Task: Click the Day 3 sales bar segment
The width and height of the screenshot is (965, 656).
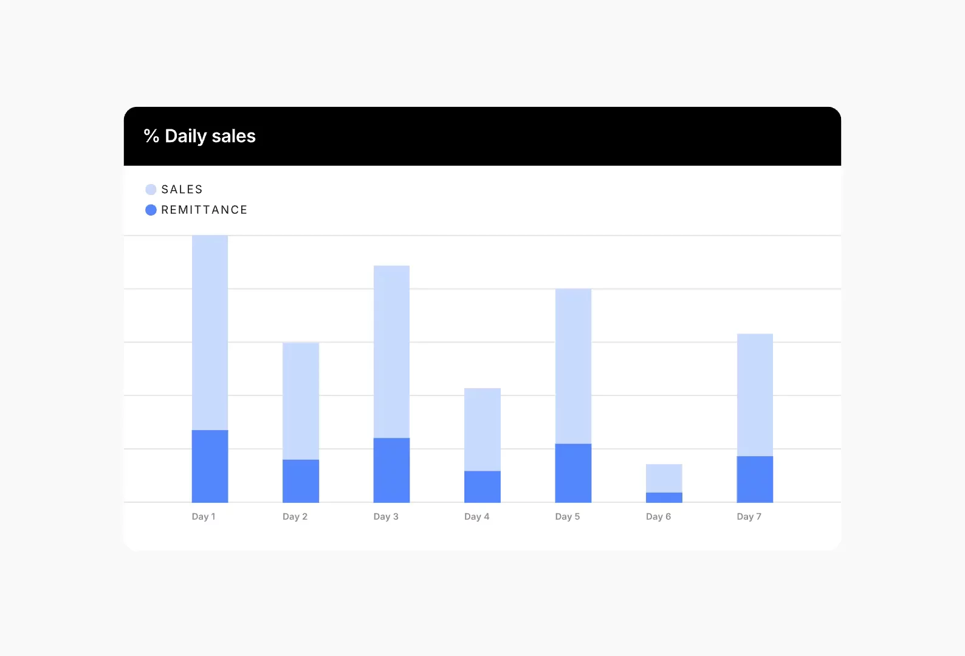Action: click(x=391, y=352)
